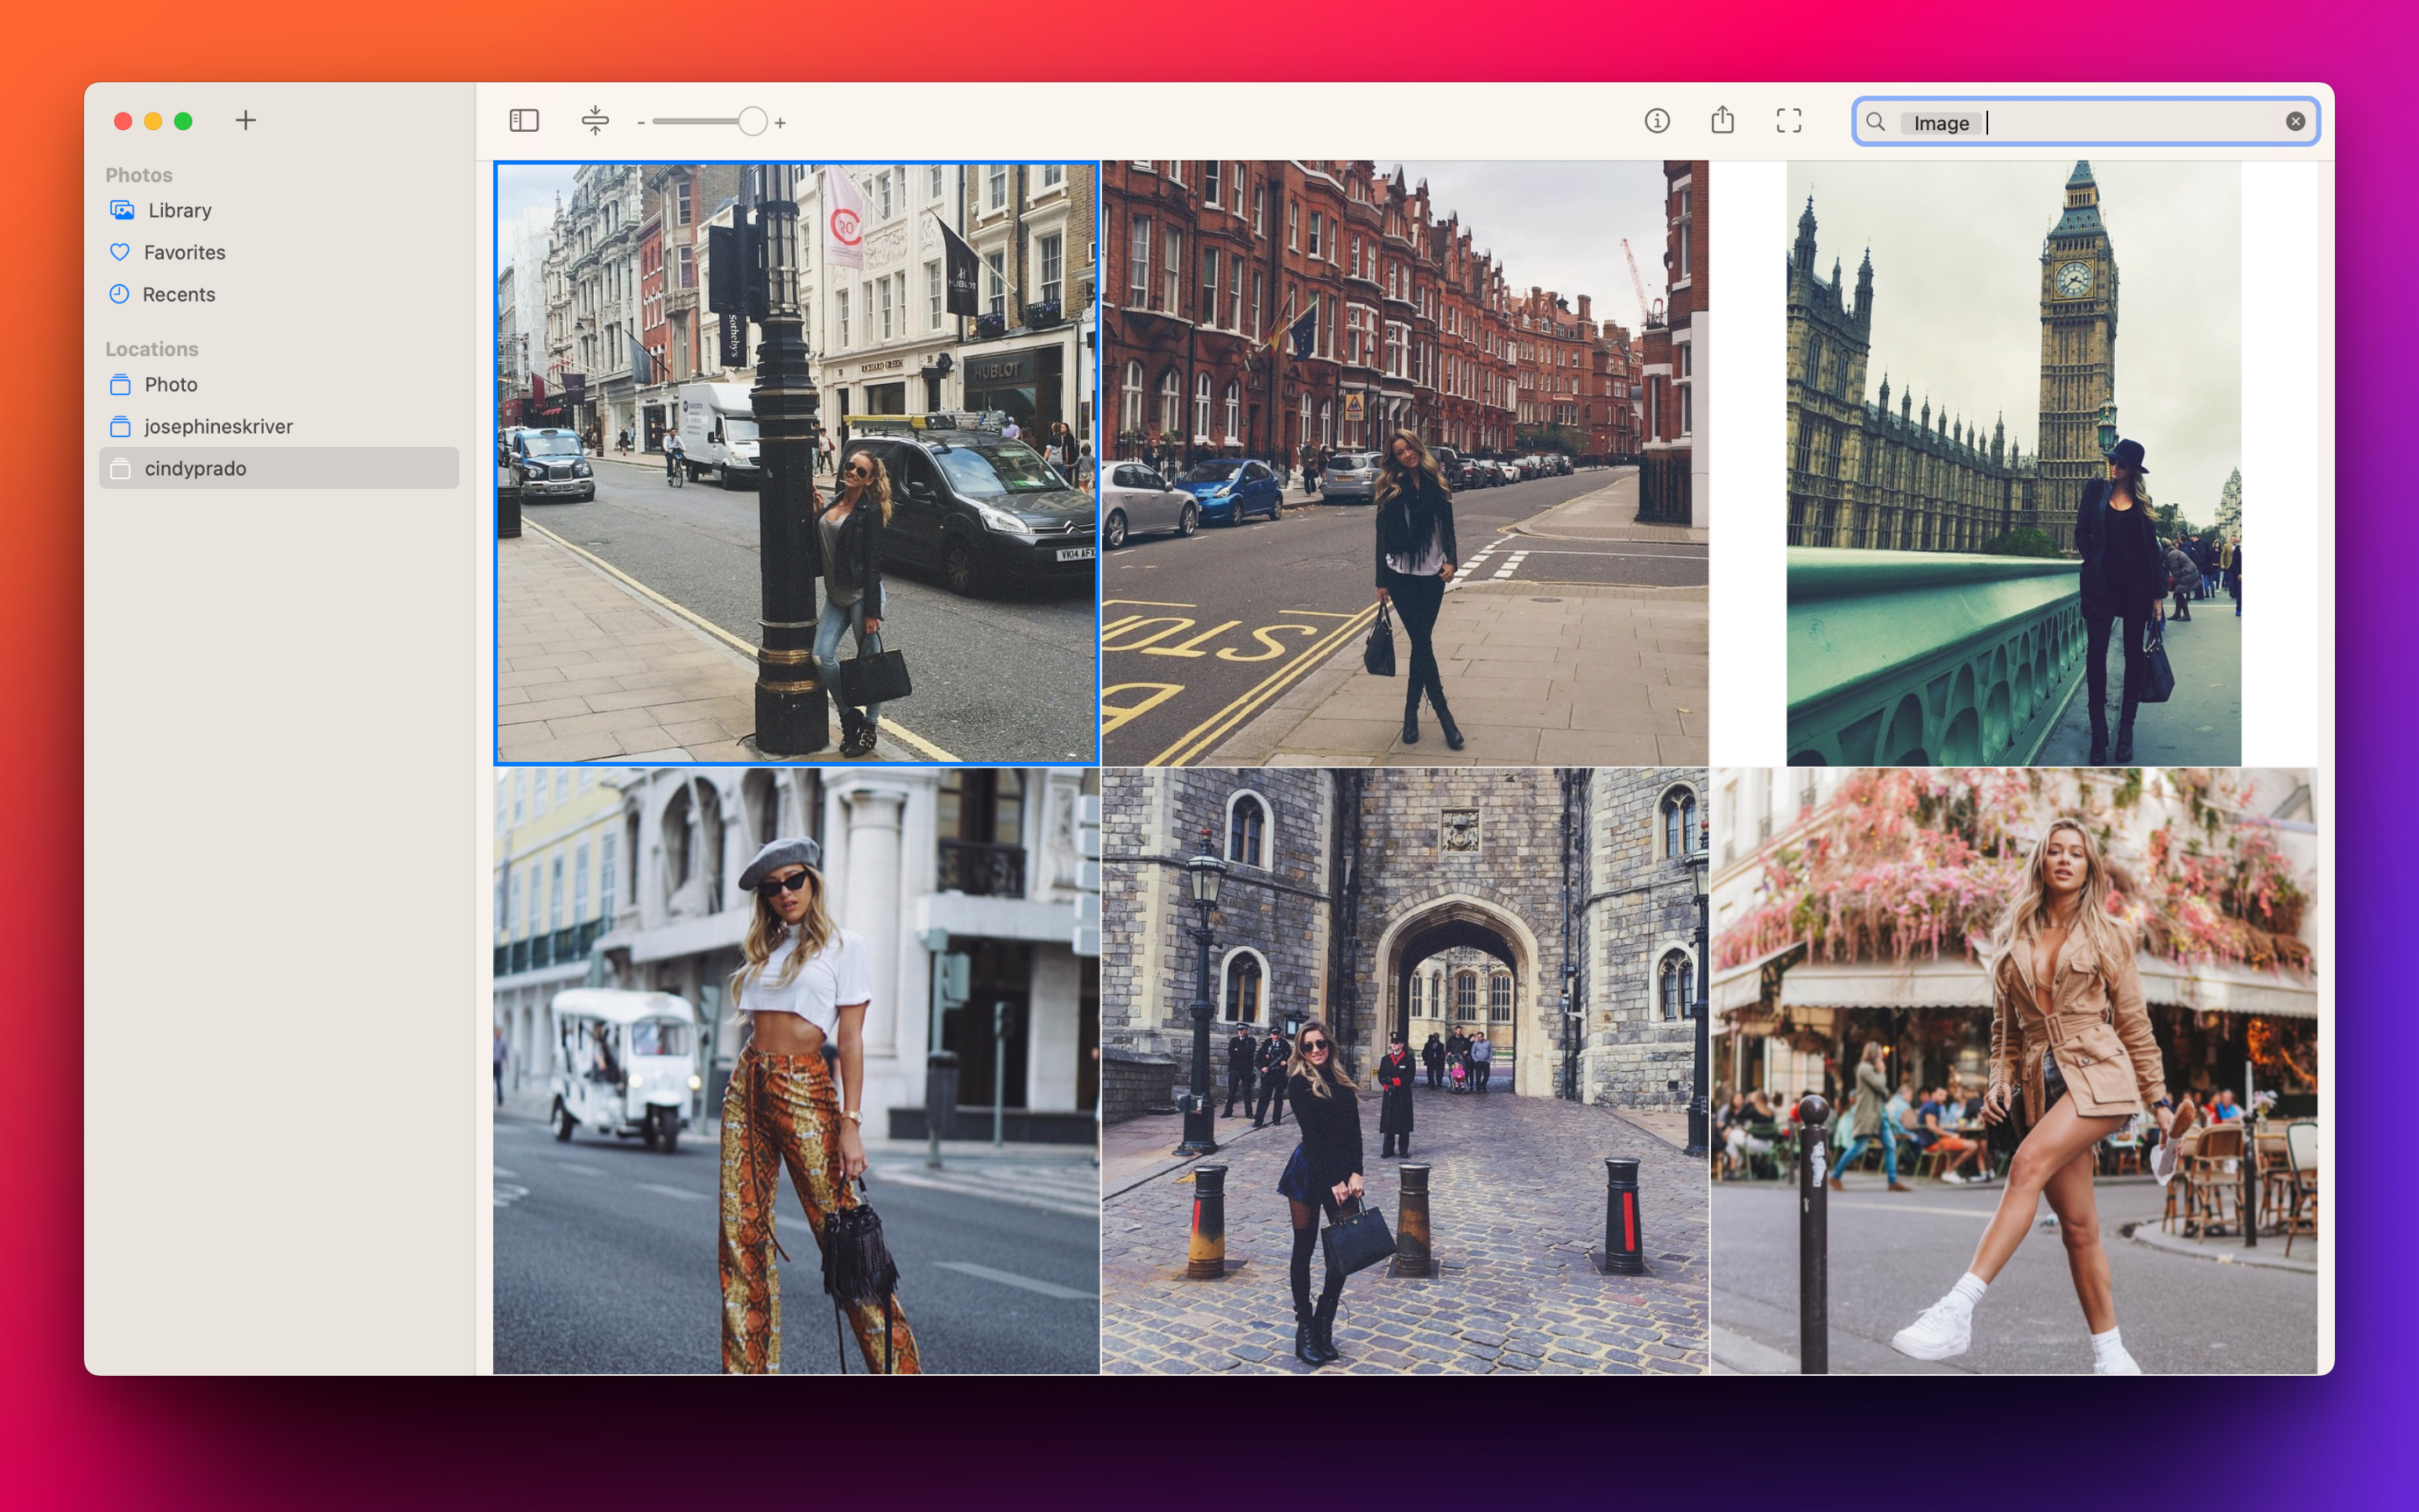Screen dimensions: 2419x1512
Task: Select the snakeskin pants photo thumbnail
Action: point(795,1070)
